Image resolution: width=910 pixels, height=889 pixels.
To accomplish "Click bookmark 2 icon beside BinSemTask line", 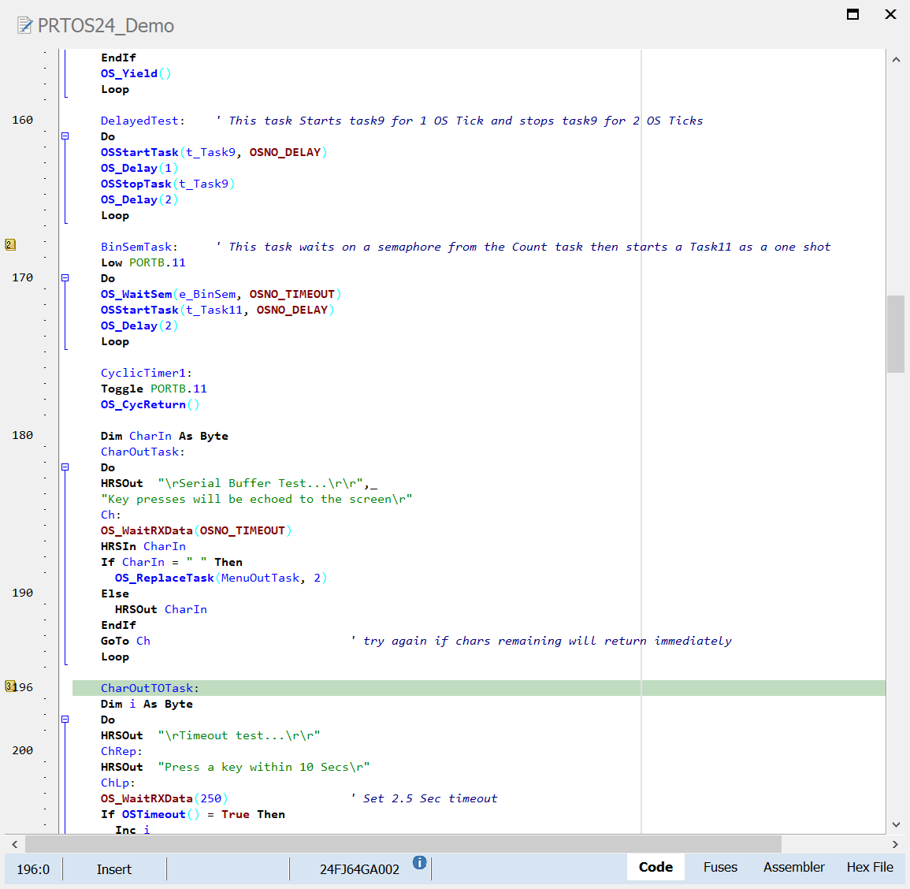I will pyautogui.click(x=10, y=245).
